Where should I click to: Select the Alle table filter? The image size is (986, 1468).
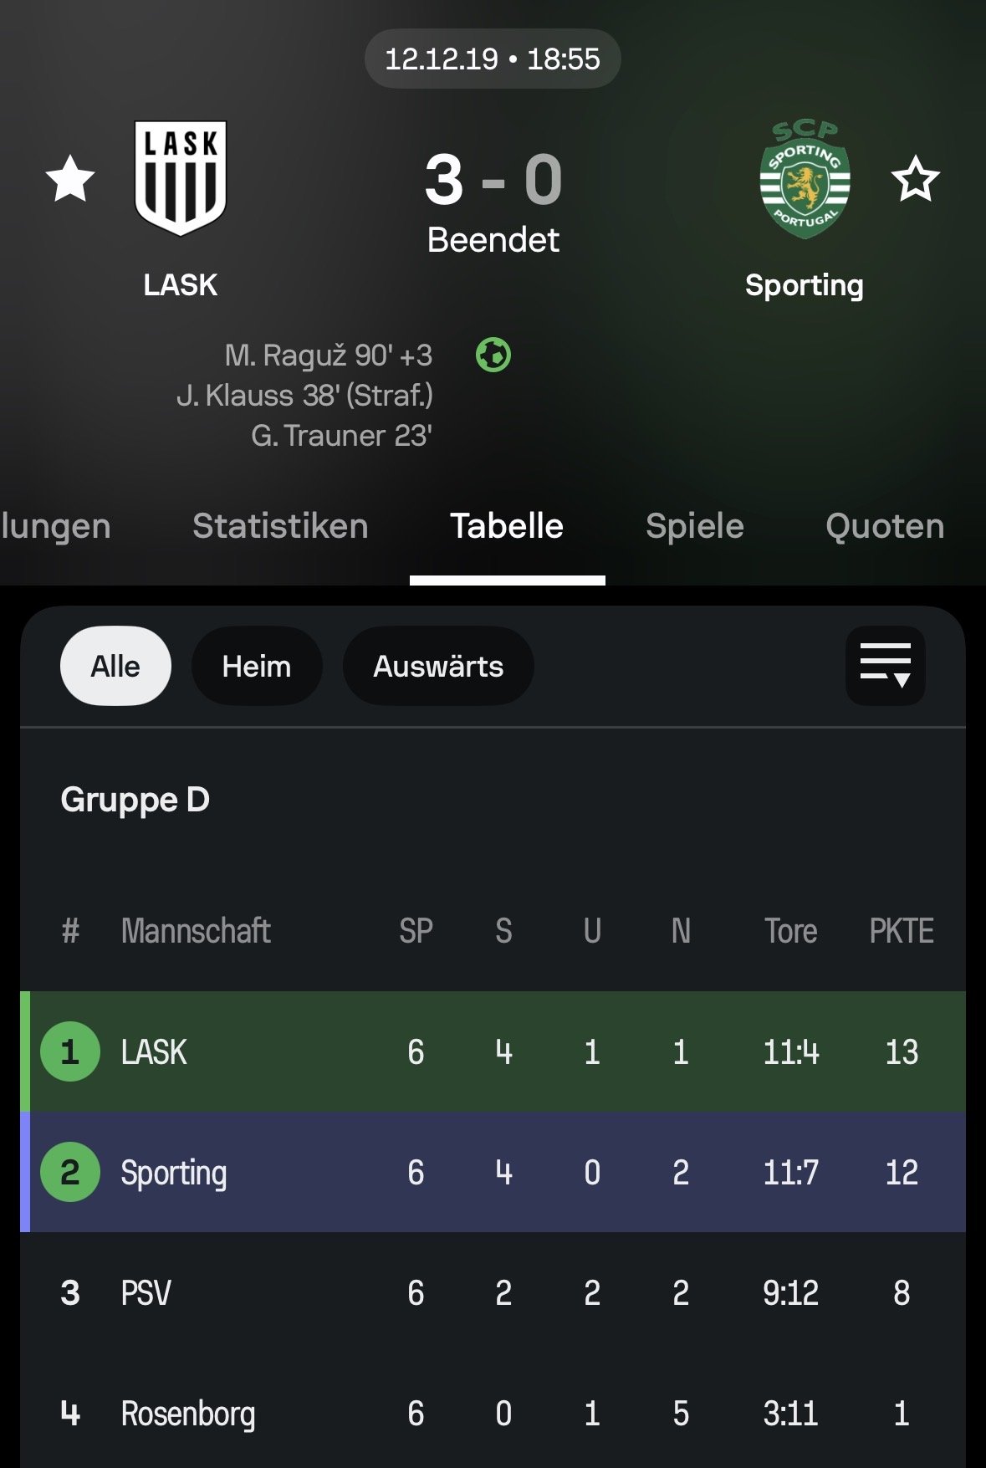[115, 666]
